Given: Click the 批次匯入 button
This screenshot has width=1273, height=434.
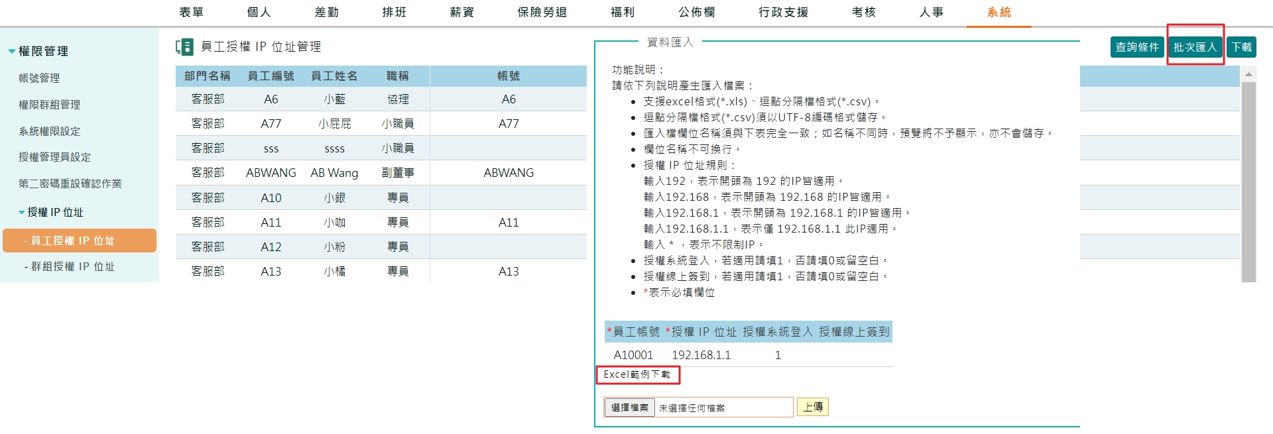Looking at the screenshot, I should (x=1195, y=47).
